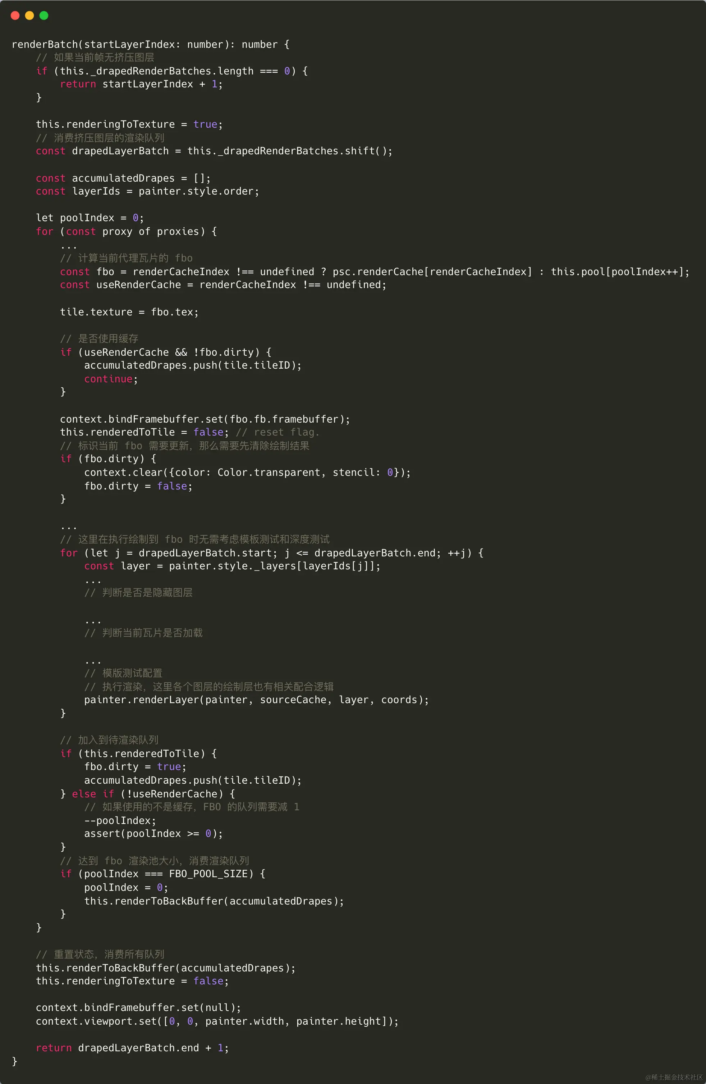706x1084 pixels.
Task: Click the comment '消费挤压图层的渲染队列'
Action: coord(100,138)
